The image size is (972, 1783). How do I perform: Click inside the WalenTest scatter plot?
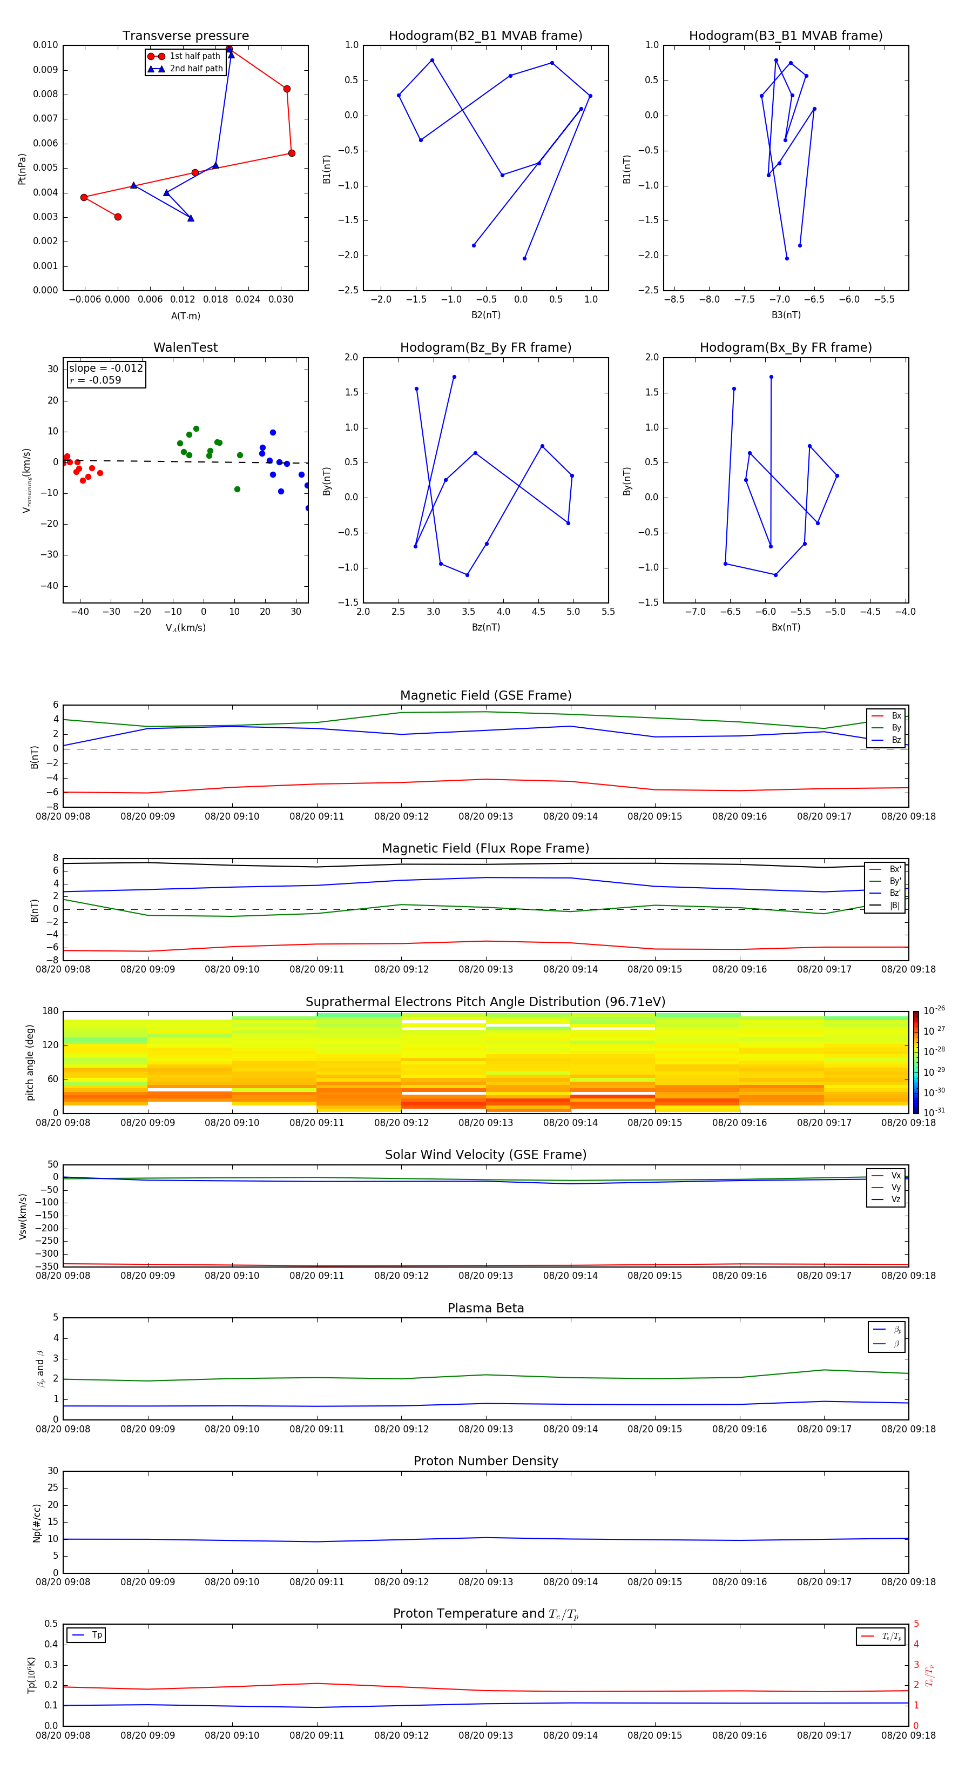pos(185,480)
